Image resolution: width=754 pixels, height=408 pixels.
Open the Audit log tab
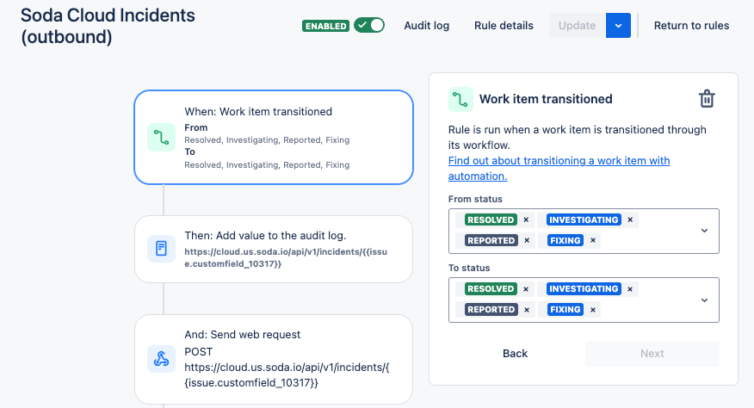[427, 26]
